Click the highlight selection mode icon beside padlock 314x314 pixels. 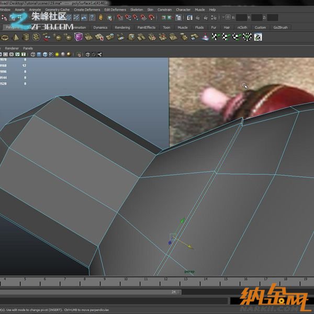109,18
